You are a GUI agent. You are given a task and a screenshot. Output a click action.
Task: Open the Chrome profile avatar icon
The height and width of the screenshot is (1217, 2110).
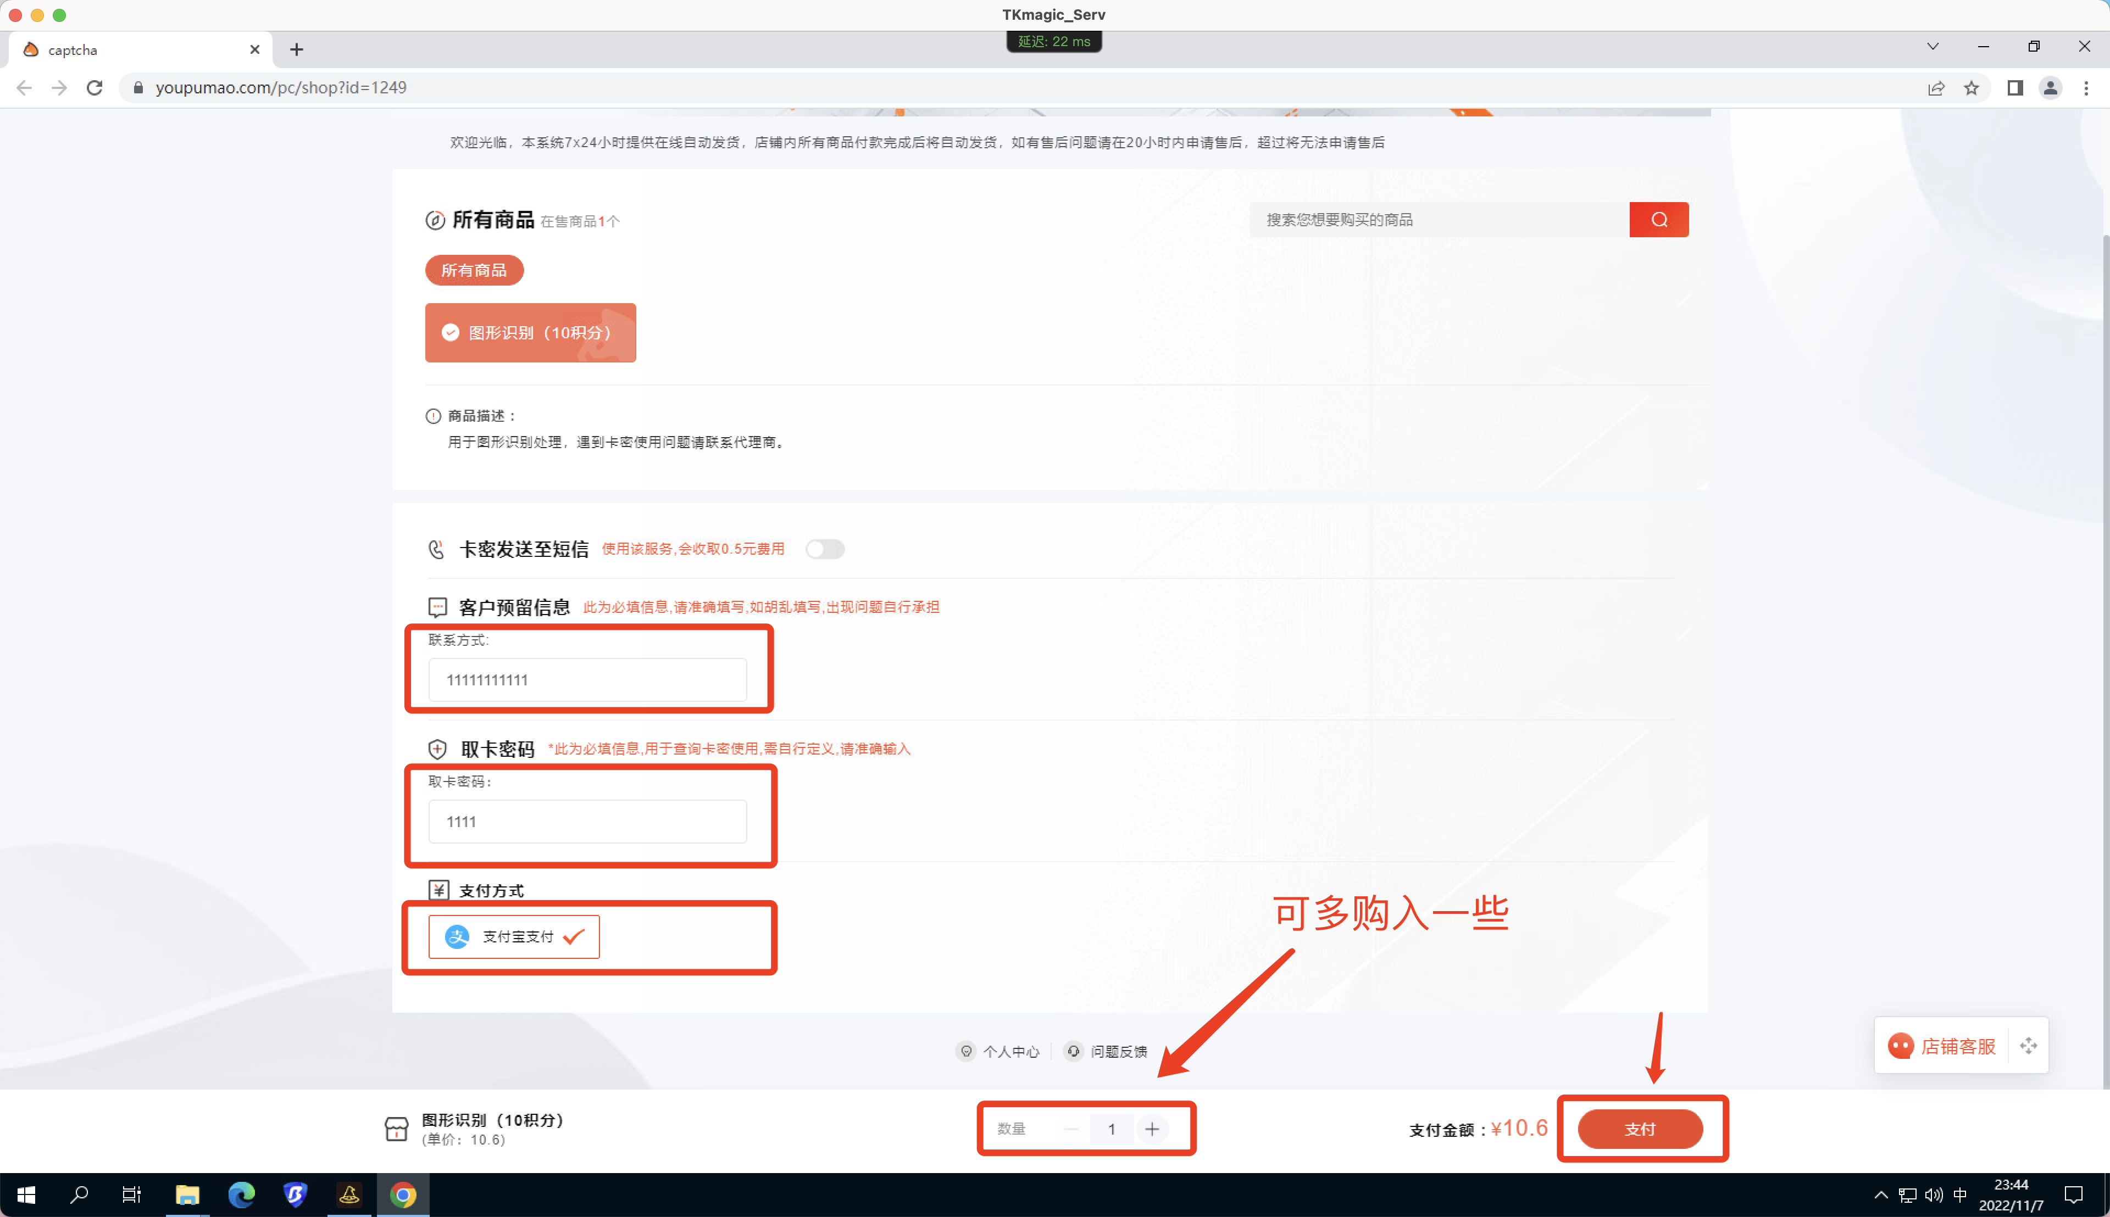point(2050,88)
